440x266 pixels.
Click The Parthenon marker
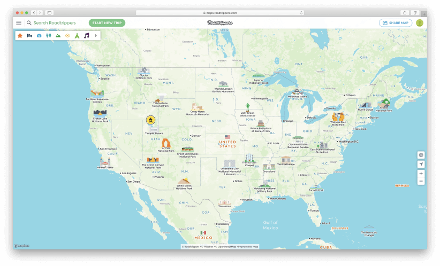tap(286, 160)
